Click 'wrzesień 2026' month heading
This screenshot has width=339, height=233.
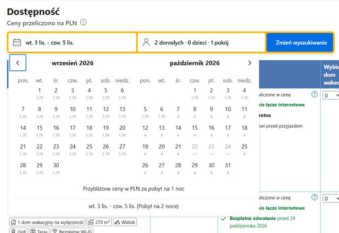73,63
